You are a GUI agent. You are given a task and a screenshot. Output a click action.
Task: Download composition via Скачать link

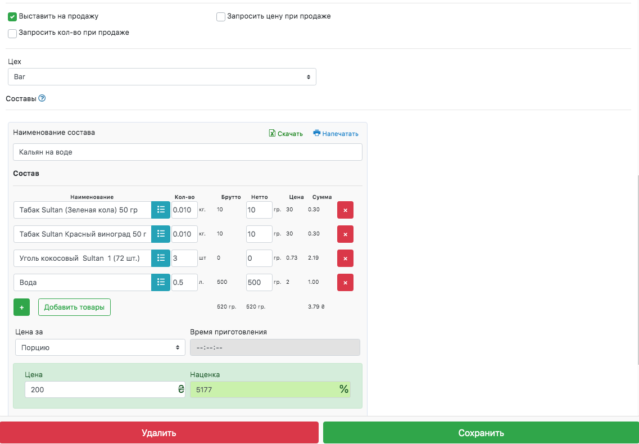coord(286,134)
